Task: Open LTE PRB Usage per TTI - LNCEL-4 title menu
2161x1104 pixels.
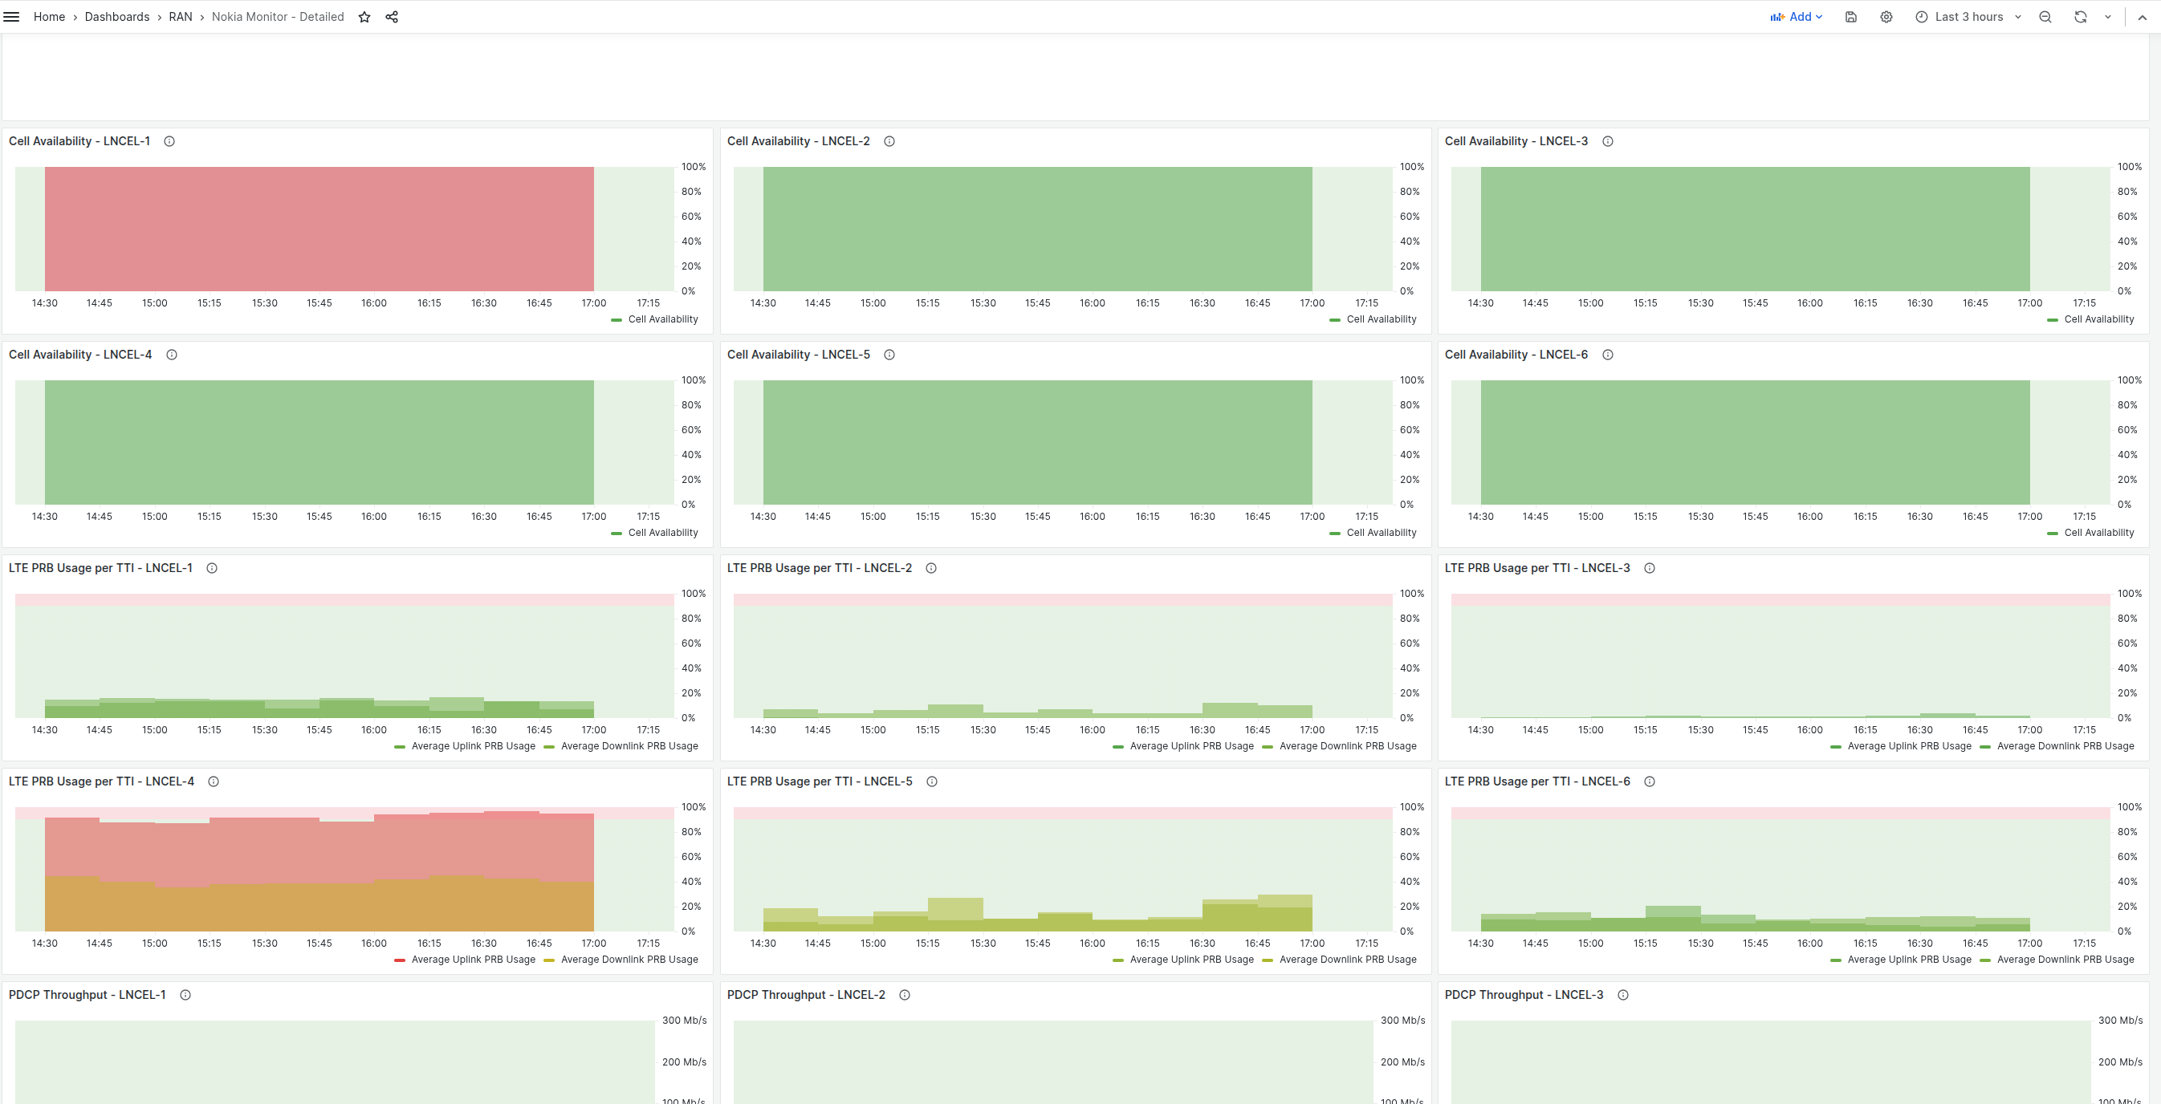Action: pyautogui.click(x=100, y=781)
